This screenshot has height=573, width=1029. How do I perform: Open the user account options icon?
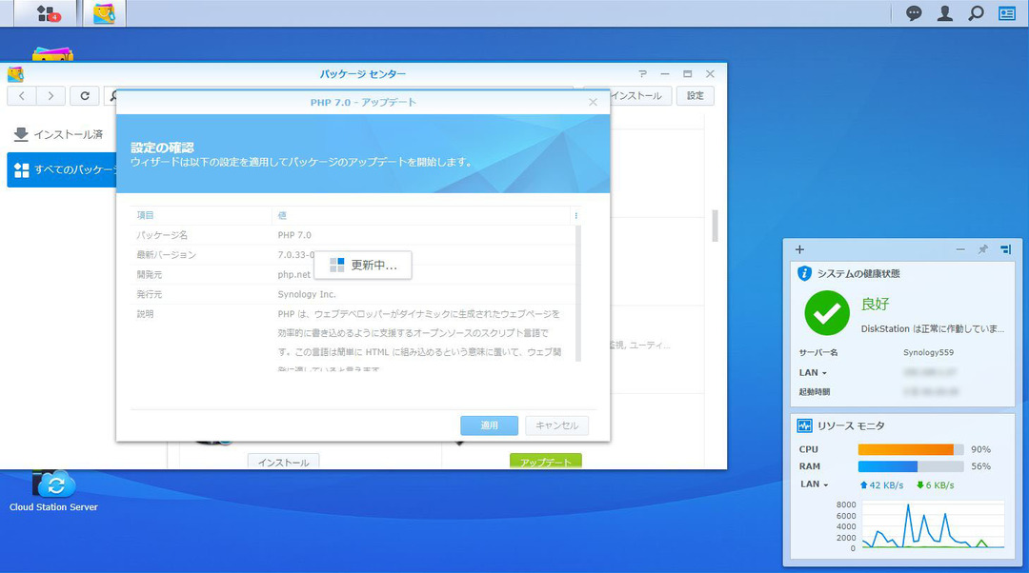pos(944,13)
